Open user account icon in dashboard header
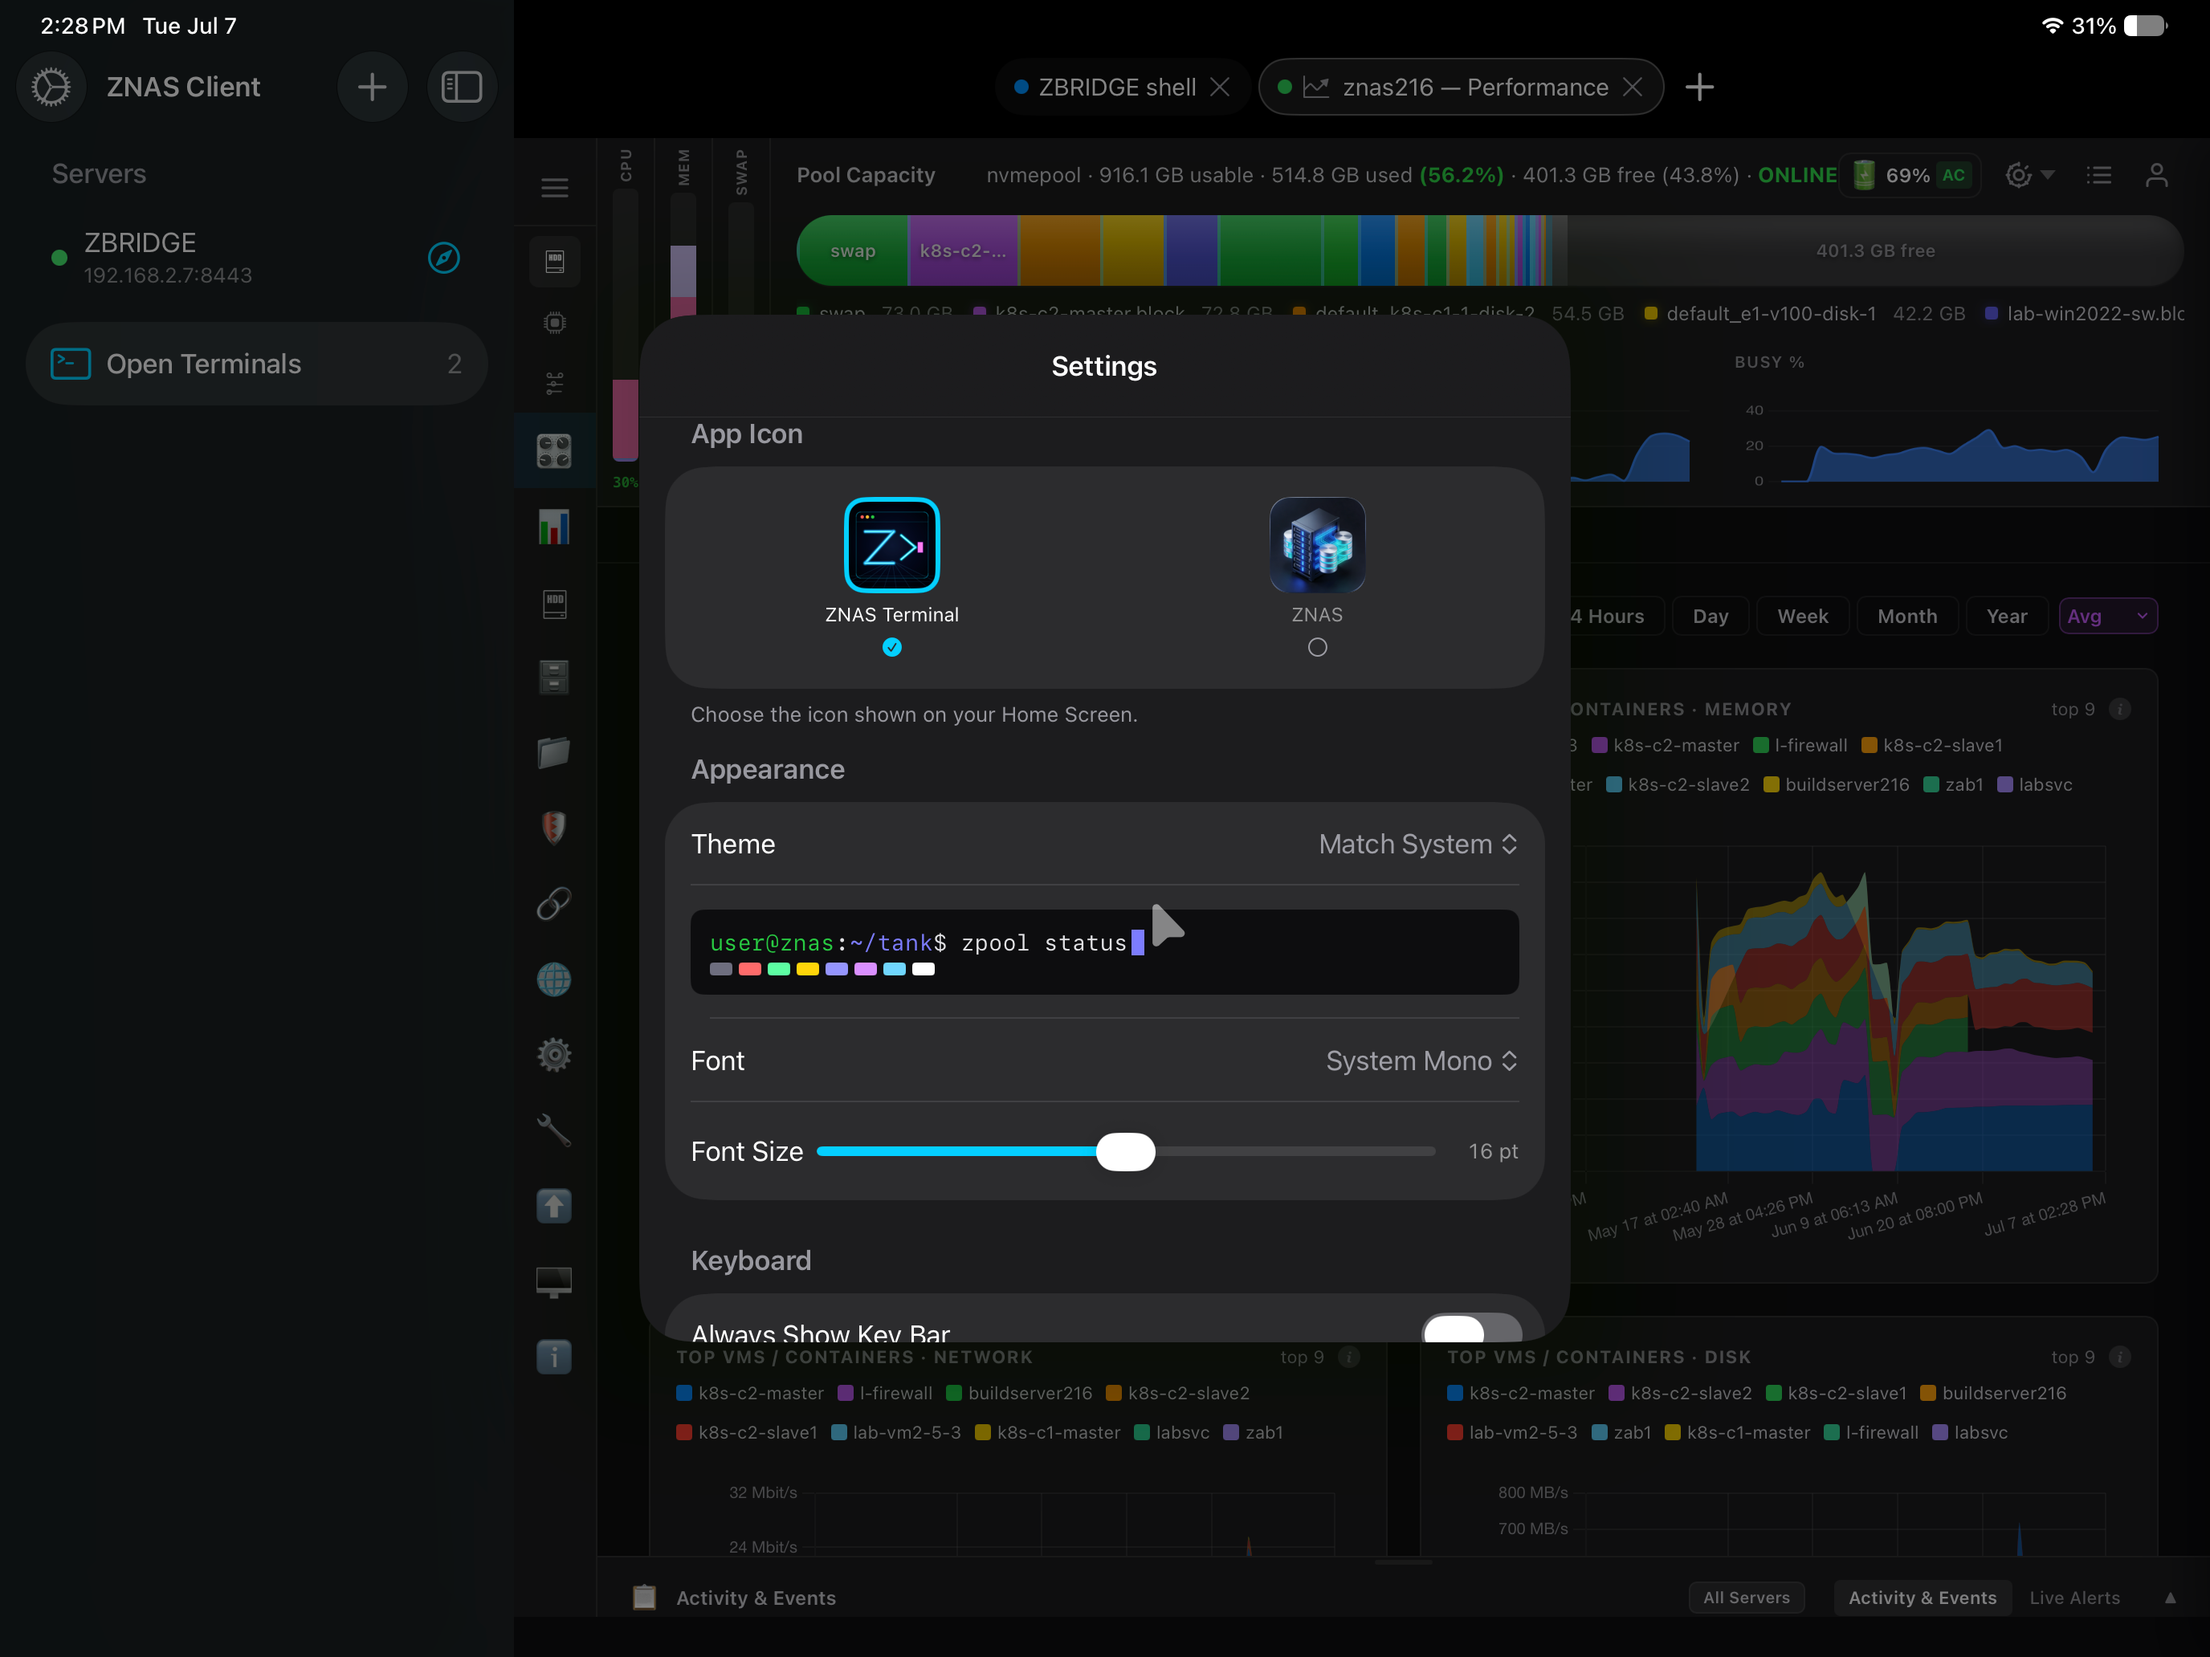This screenshot has width=2210, height=1657. (x=2157, y=175)
